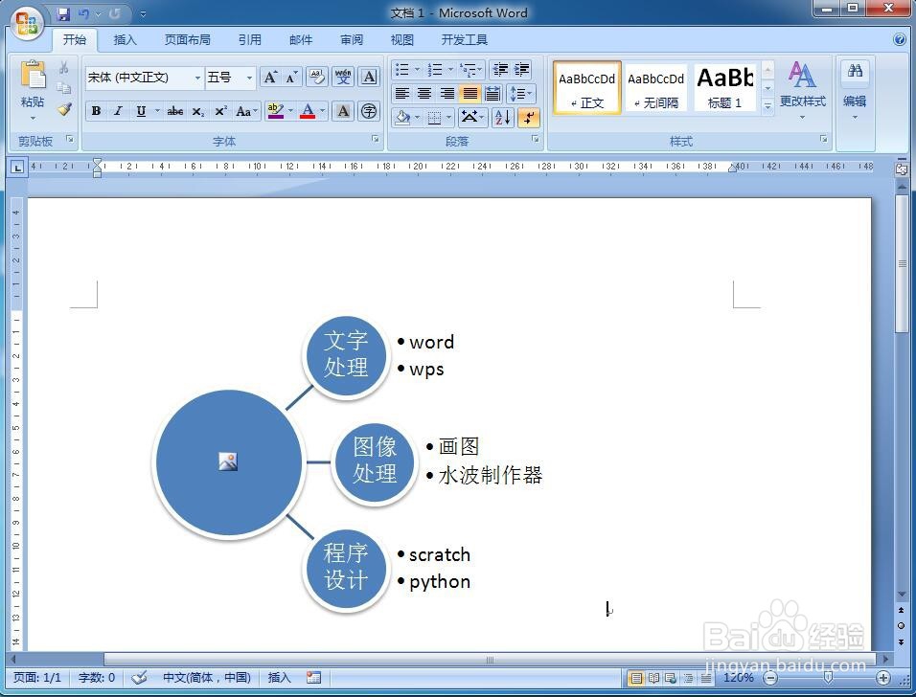This screenshot has height=697, width=916.
Task: Increase paragraph indent
Action: [x=521, y=70]
